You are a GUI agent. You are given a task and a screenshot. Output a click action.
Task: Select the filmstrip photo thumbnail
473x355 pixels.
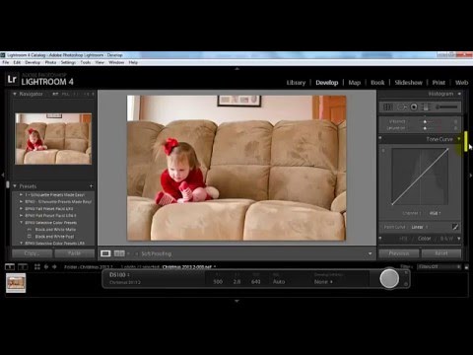coord(16,283)
